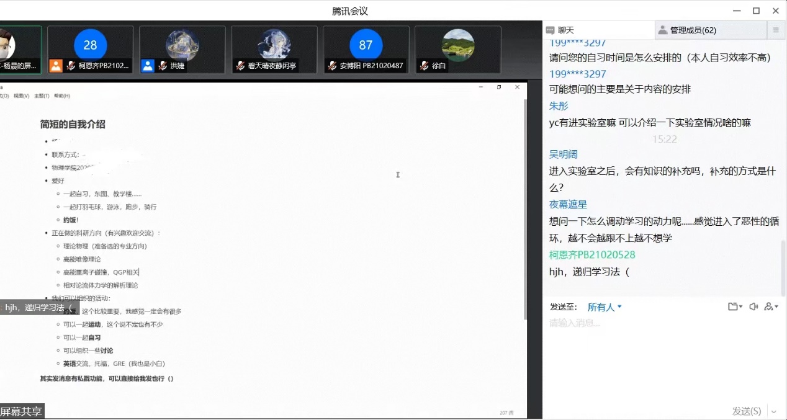Click the line 英语交流，托福，GRE
This screenshot has width=787, height=420.
(x=114, y=364)
